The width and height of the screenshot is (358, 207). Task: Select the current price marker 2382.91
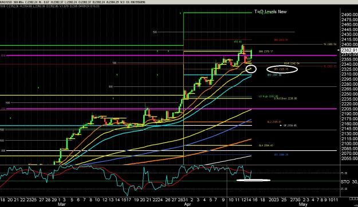[349, 50]
